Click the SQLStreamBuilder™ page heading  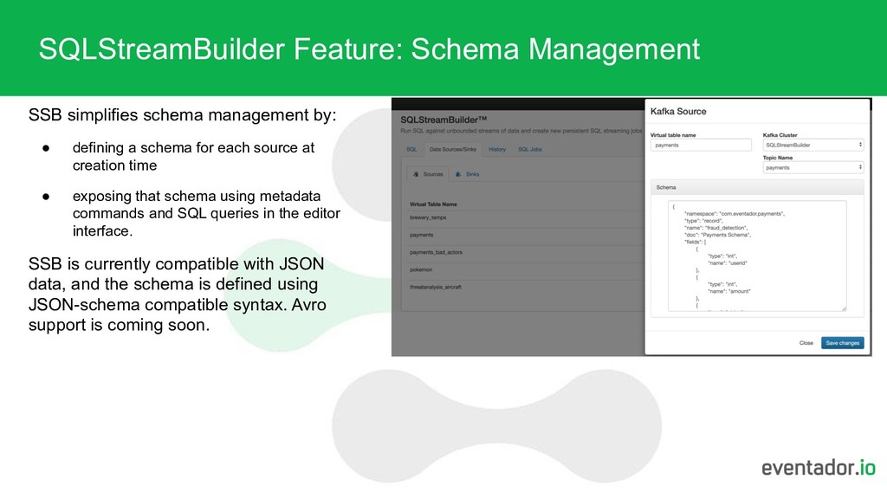(x=443, y=120)
